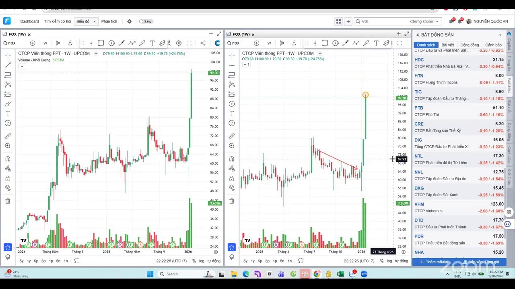Open the bell notifications icon

460,21
